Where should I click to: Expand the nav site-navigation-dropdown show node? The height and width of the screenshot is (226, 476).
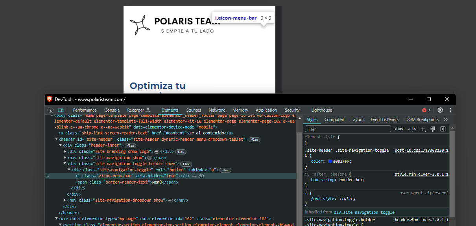[x=65, y=200]
